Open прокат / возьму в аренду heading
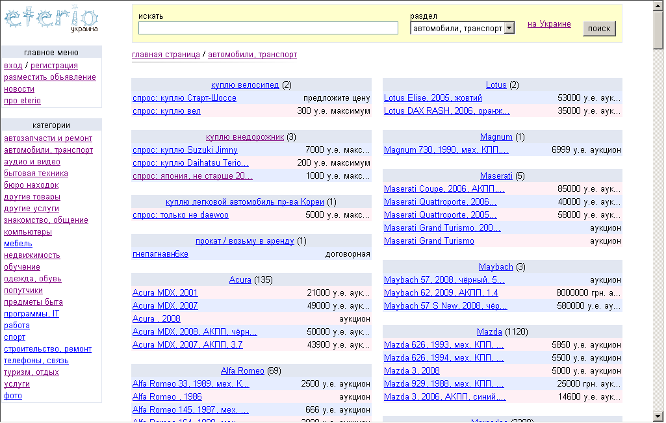Image resolution: width=666 pixels, height=423 pixels. click(x=245, y=241)
